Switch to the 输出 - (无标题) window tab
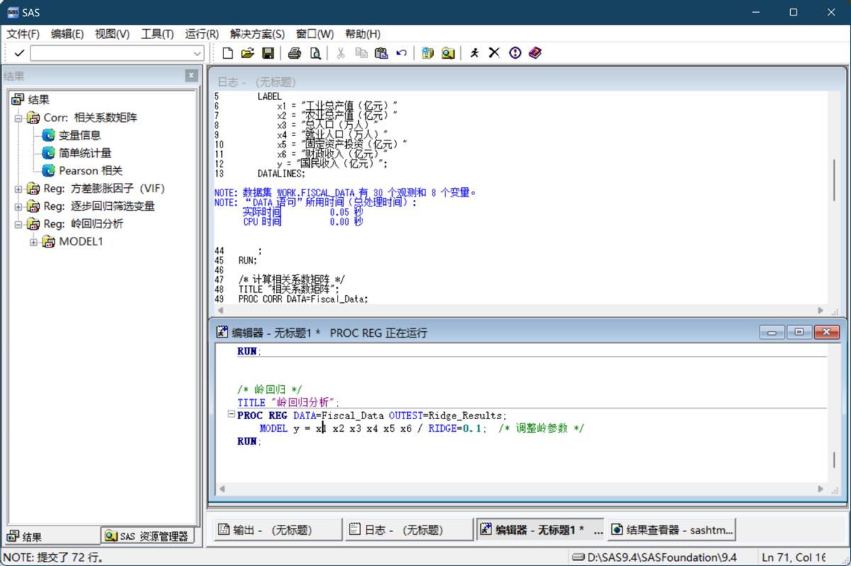This screenshot has width=851, height=566. click(277, 529)
